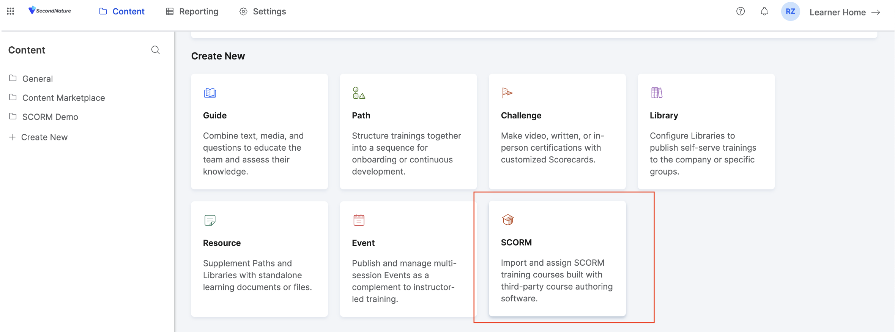This screenshot has height=334, width=895.
Task: Open the help question mark icon
Action: 740,11
